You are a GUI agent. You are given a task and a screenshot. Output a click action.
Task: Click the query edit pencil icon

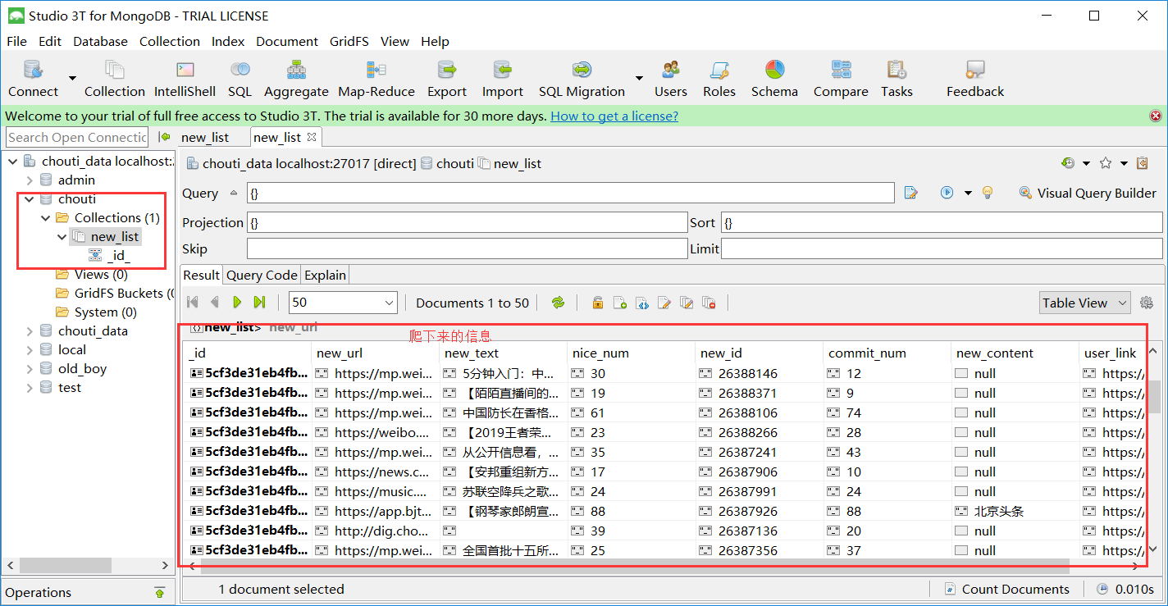[x=910, y=193]
